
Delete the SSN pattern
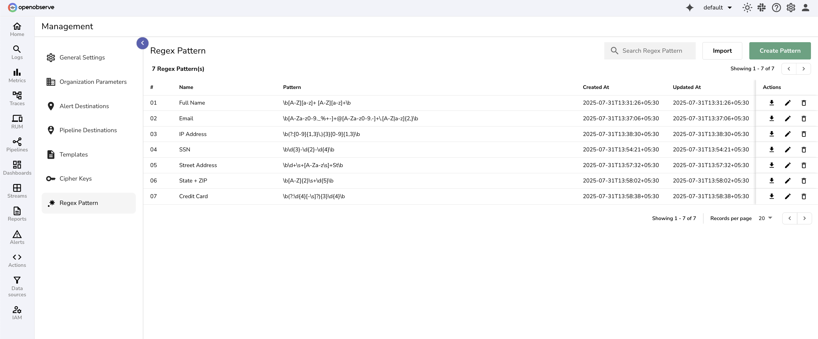point(804,150)
